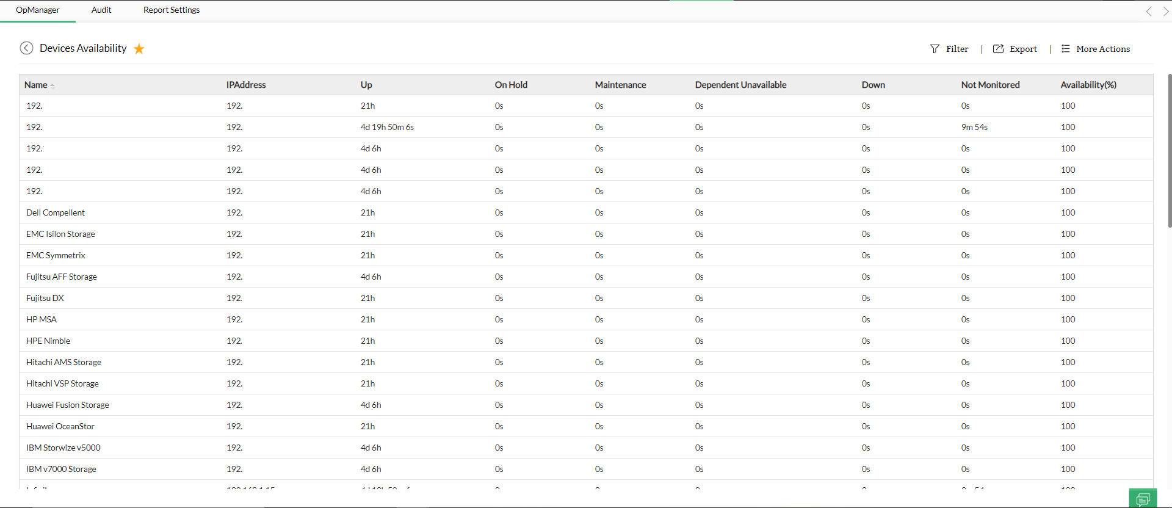Switch to the Audit tab
The height and width of the screenshot is (508, 1172).
tap(101, 10)
